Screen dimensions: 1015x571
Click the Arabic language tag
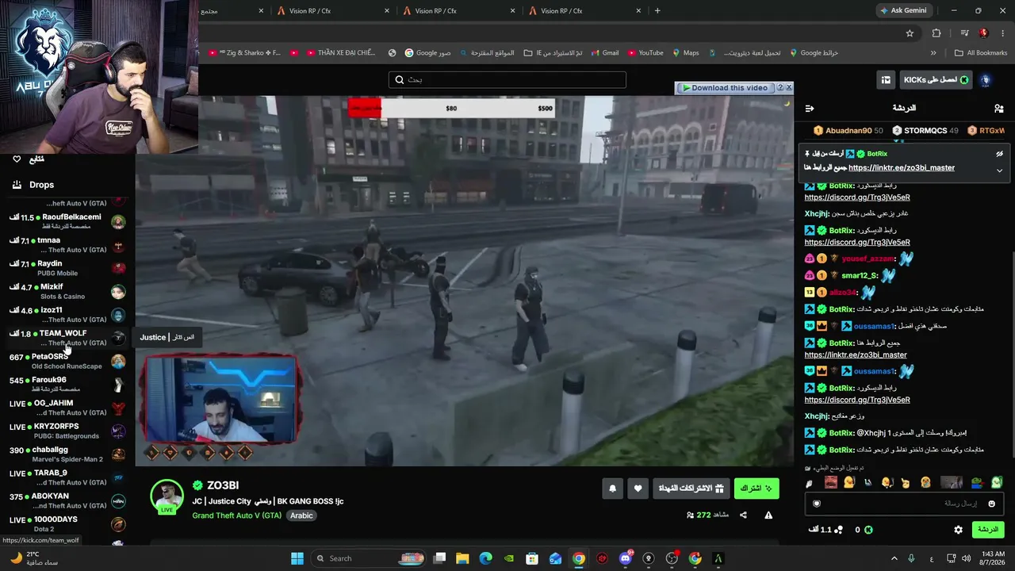coord(301,515)
